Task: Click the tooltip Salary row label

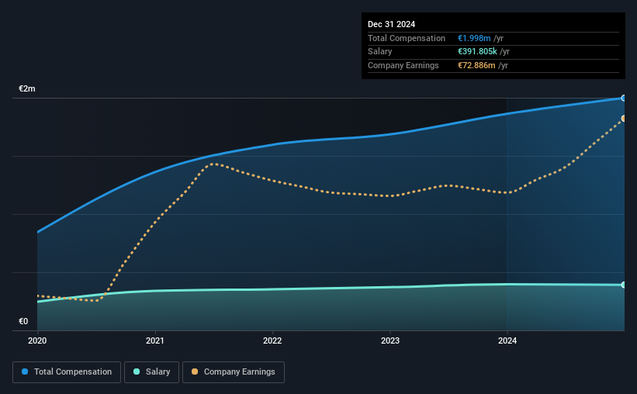Action: tap(380, 52)
